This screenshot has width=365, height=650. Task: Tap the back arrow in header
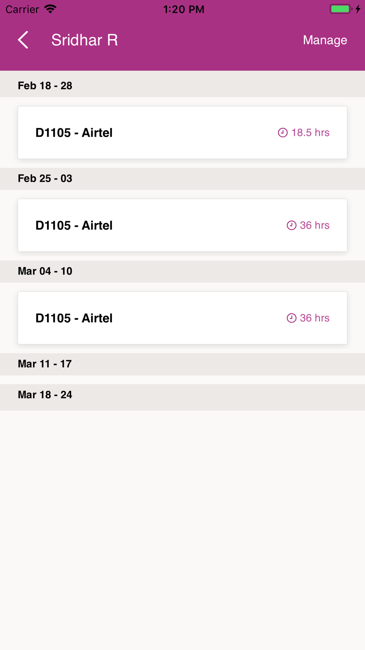23,40
